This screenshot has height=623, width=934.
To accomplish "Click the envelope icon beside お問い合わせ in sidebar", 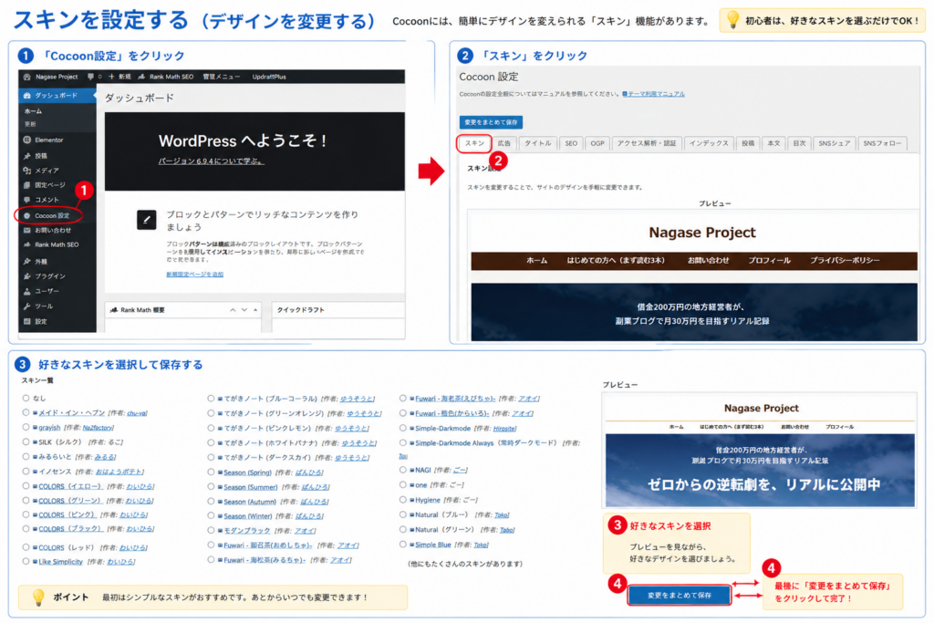I will point(26,231).
